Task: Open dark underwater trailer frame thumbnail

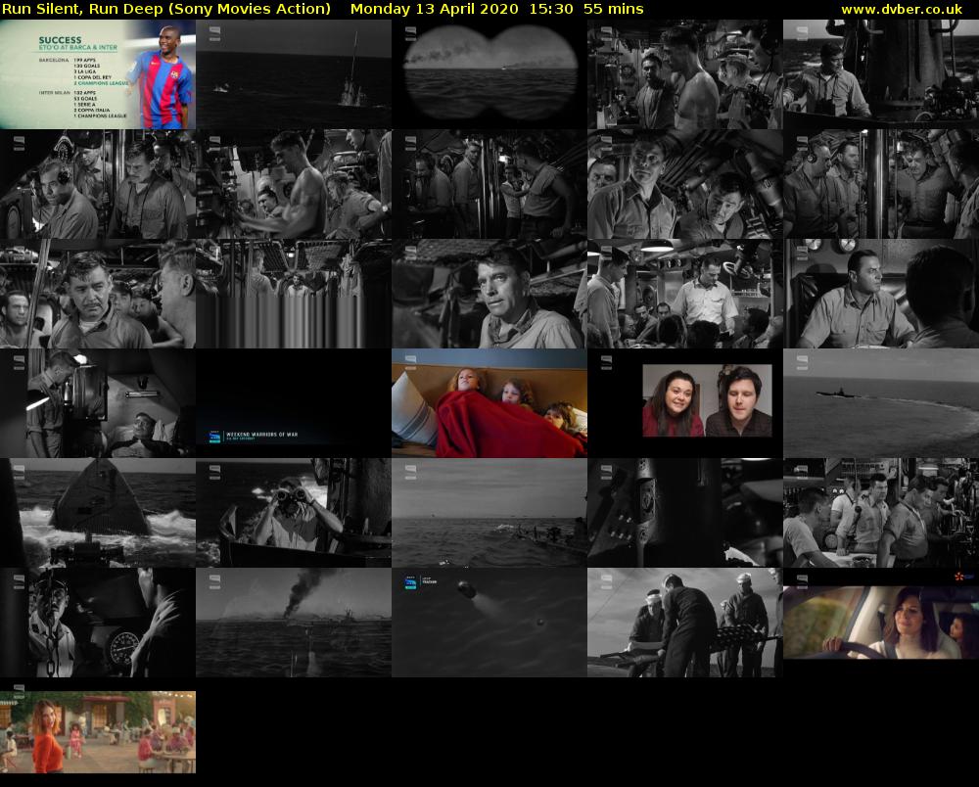Action: click(x=489, y=623)
